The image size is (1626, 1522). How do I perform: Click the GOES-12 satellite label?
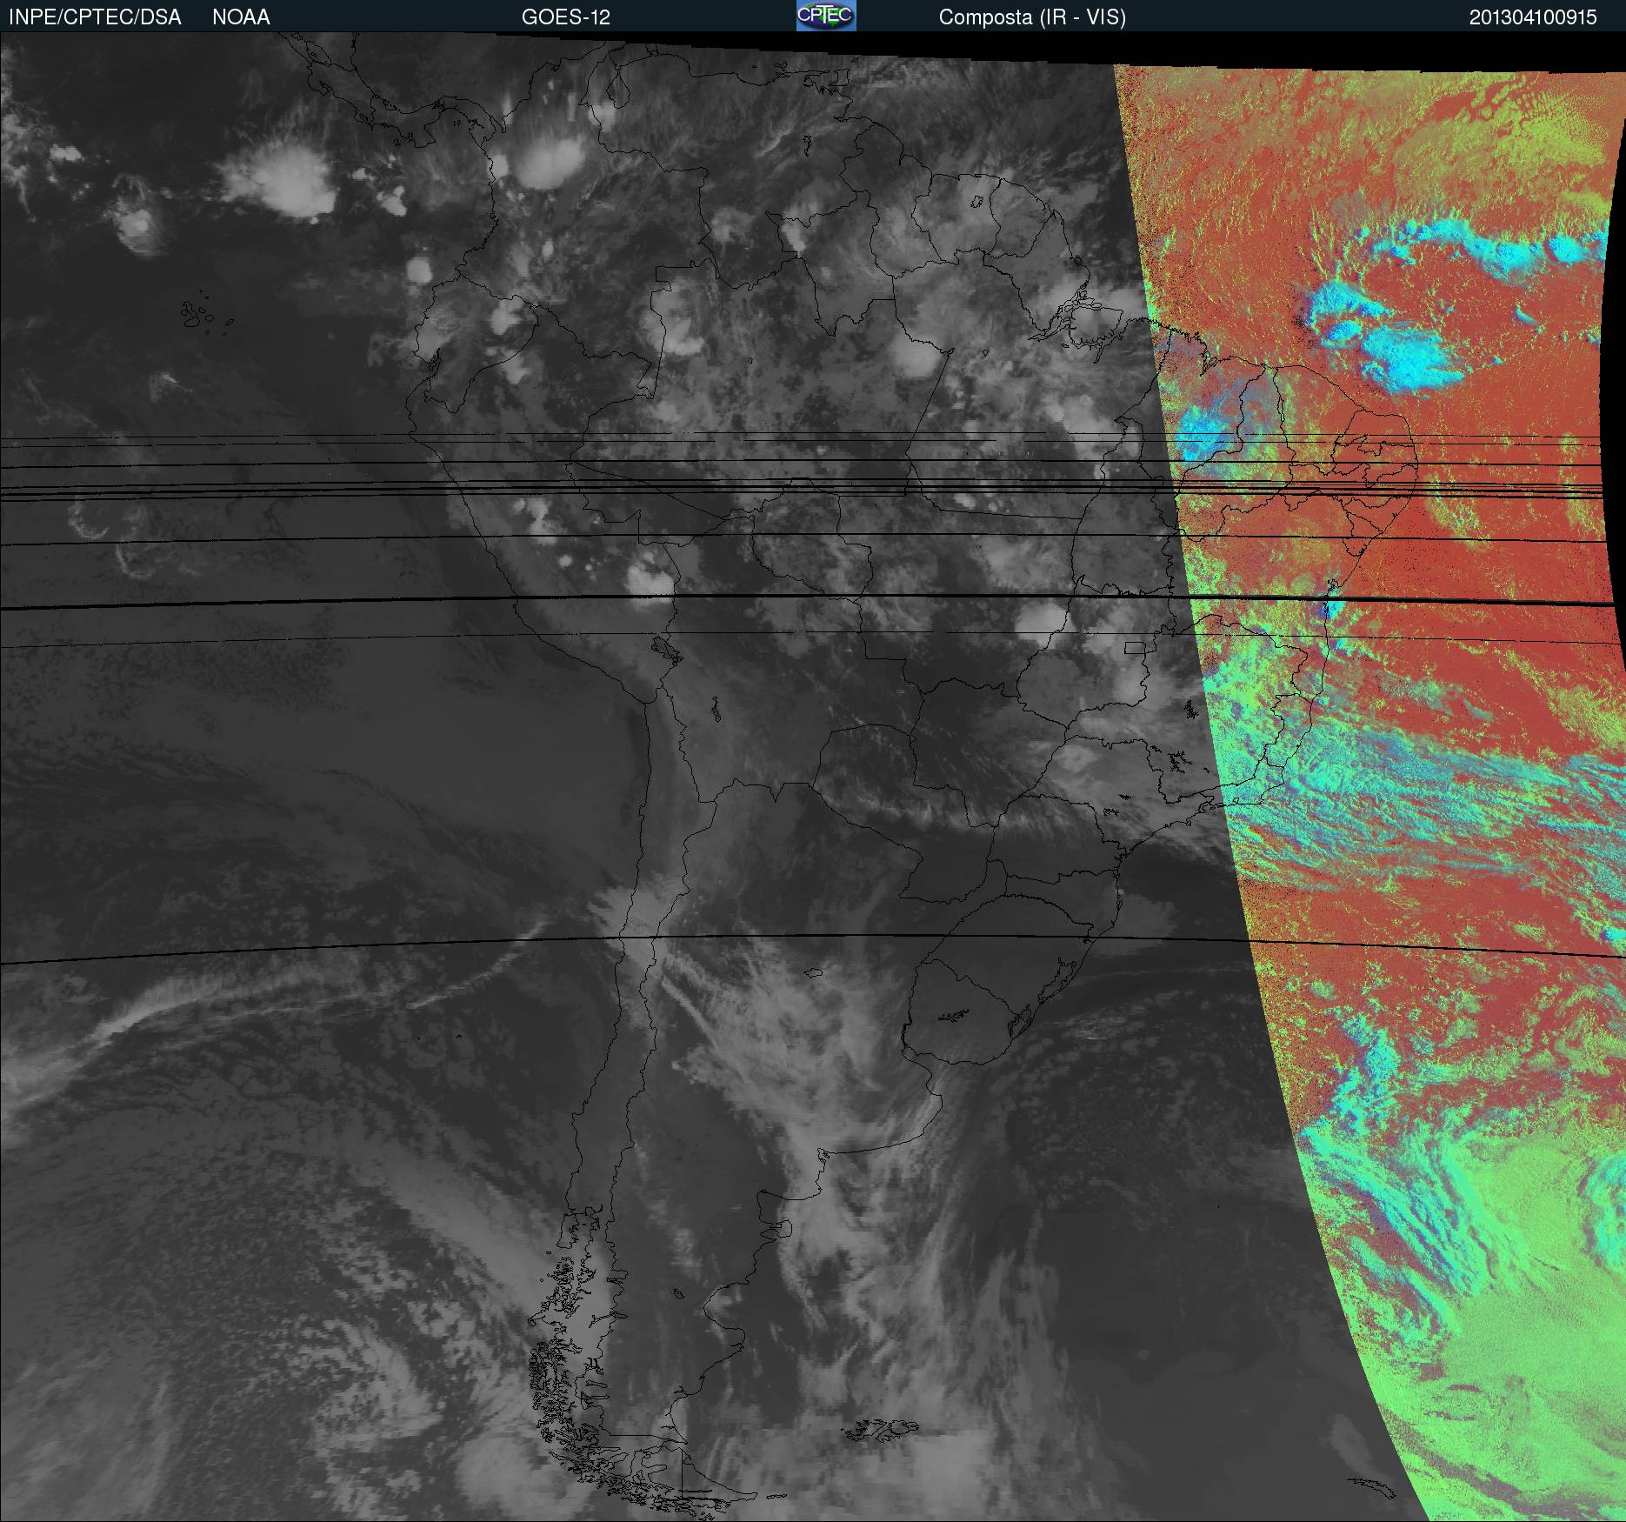565,17
